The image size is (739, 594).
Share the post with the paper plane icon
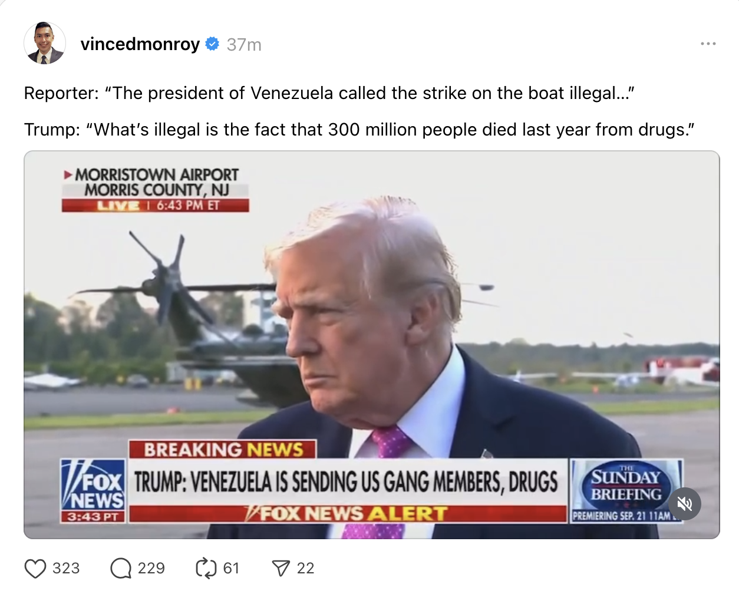point(281,569)
